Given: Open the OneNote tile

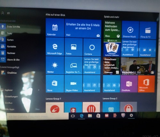Looking at the screenshot, I should click(129, 84).
